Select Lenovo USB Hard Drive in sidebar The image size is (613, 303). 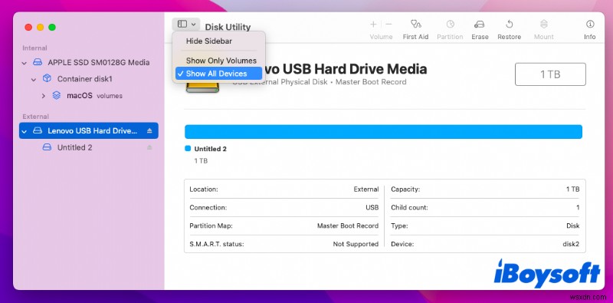pyautogui.click(x=89, y=130)
